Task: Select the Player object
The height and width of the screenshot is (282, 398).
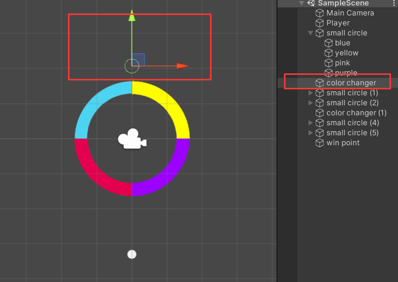Action: pos(338,23)
